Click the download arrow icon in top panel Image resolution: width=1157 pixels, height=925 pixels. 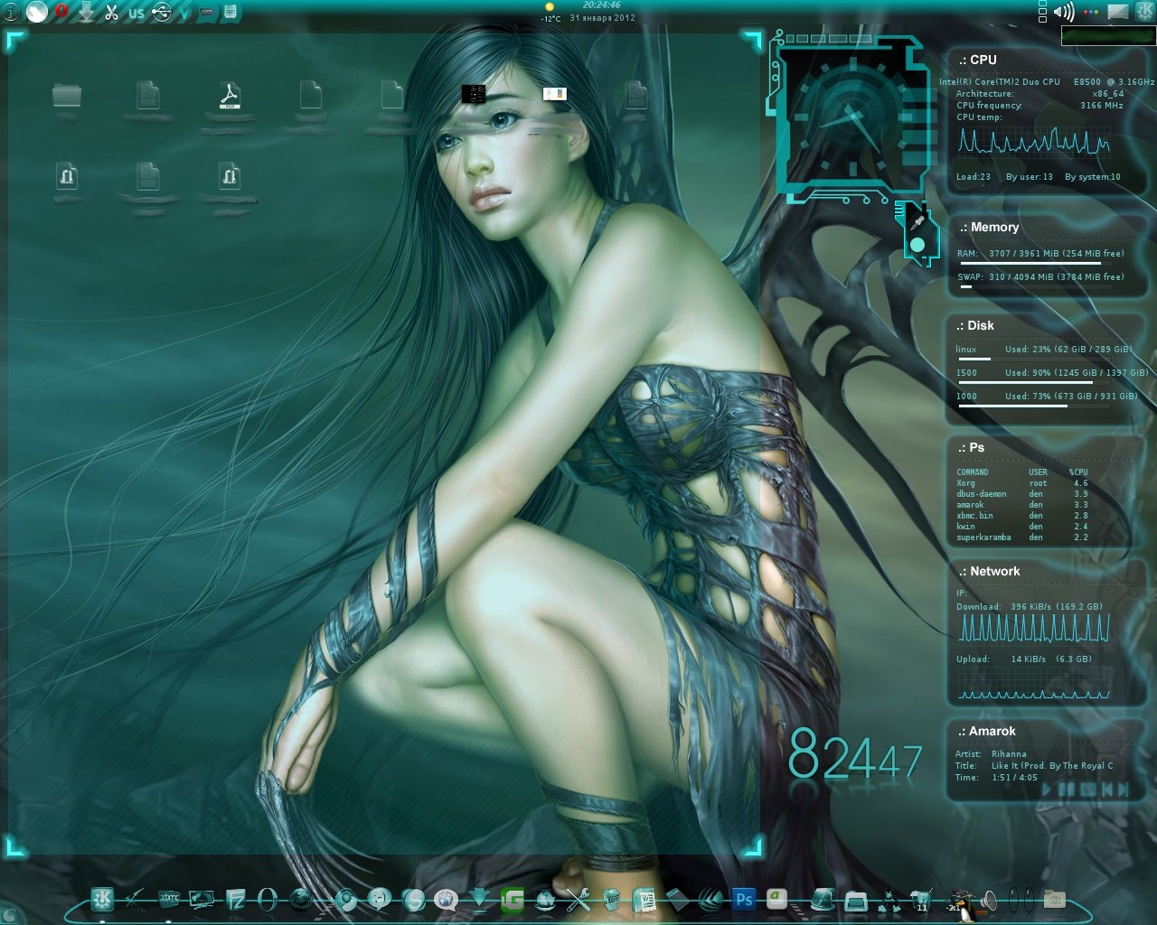click(87, 12)
